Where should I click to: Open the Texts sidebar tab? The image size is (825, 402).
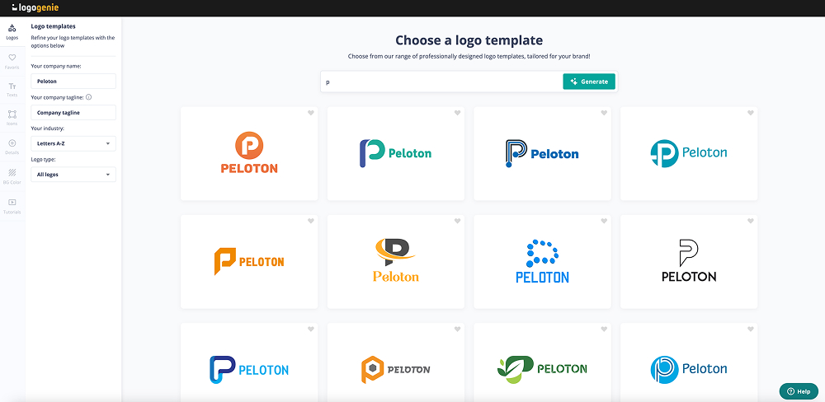(x=12, y=89)
